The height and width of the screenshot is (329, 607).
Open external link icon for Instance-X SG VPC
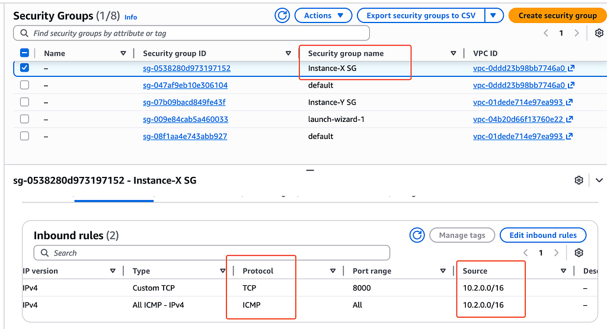[x=571, y=69]
